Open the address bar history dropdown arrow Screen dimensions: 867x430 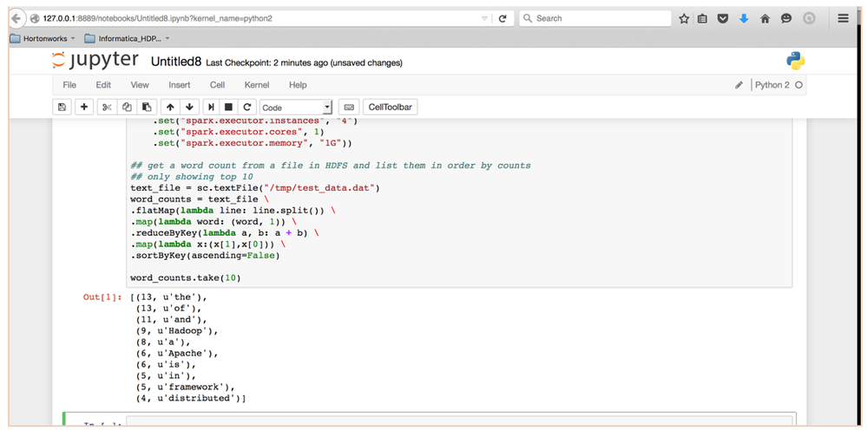click(484, 18)
